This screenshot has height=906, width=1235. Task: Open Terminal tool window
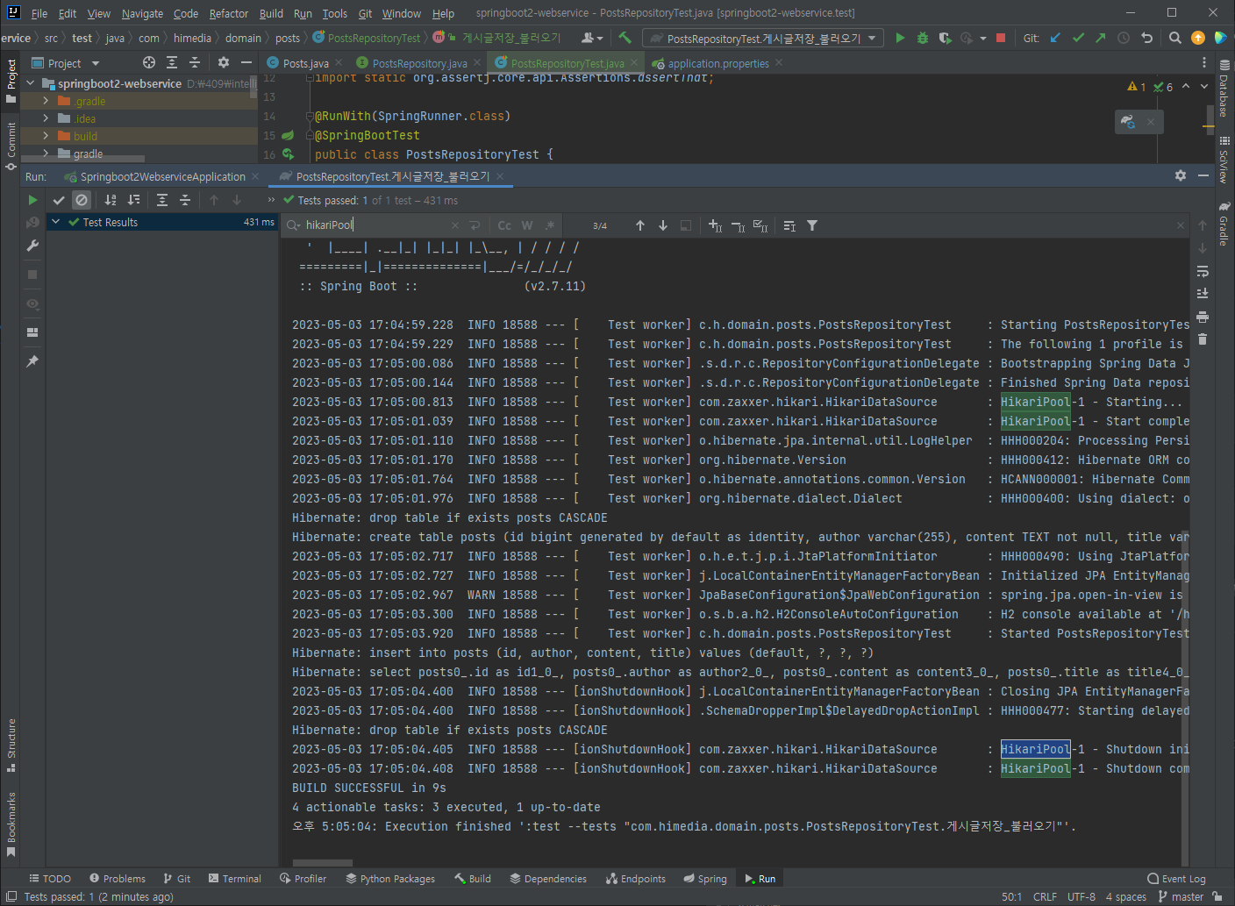pos(235,878)
